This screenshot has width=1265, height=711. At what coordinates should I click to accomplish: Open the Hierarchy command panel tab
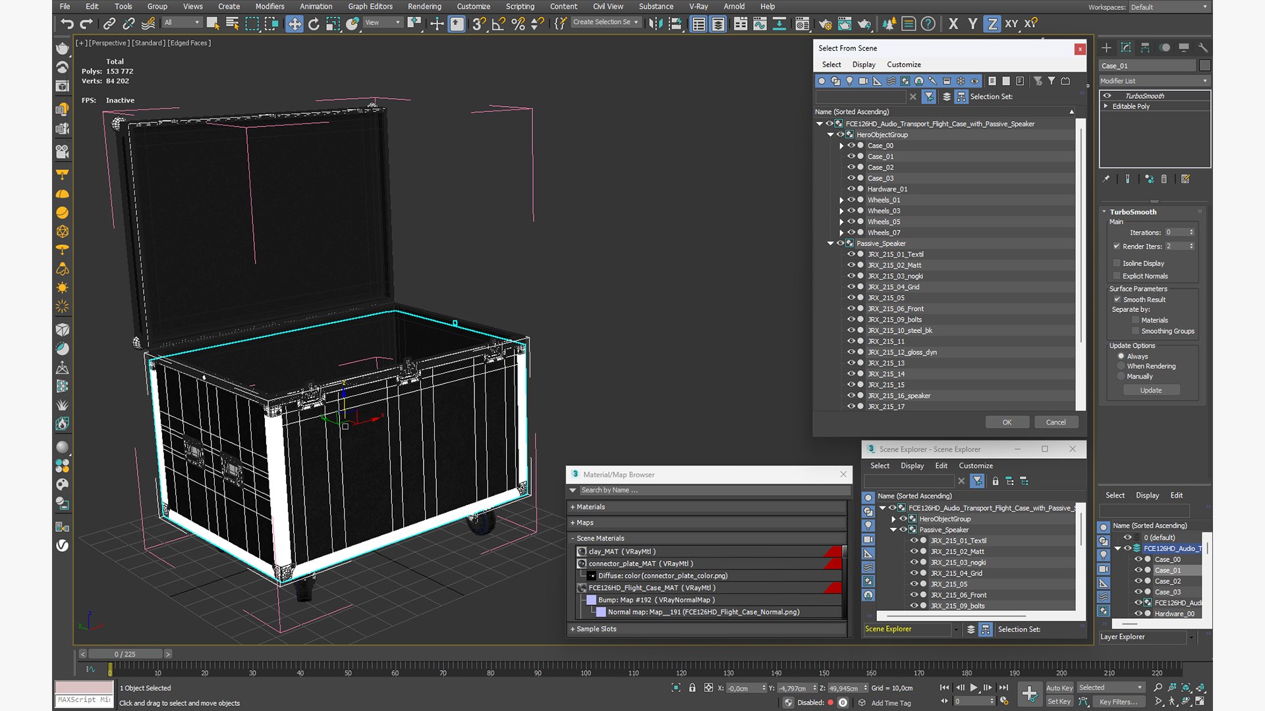click(1145, 47)
